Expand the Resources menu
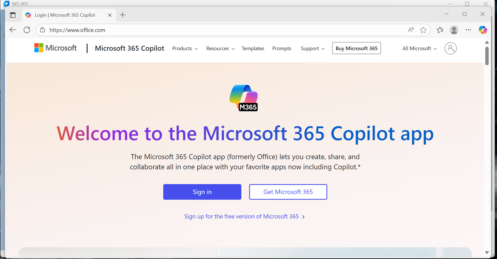This screenshot has width=497, height=259. (221, 49)
